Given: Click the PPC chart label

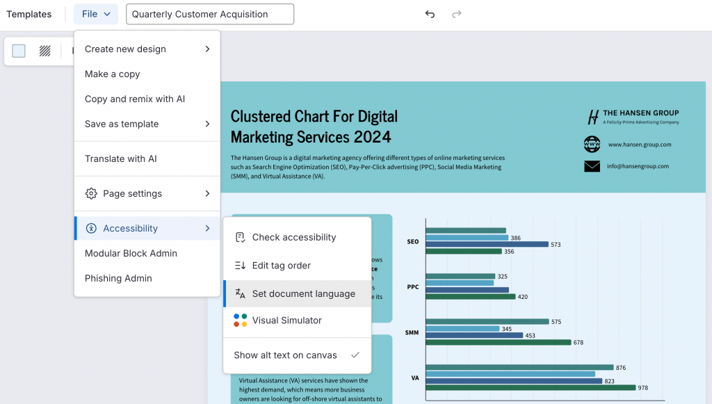Looking at the screenshot, I should [x=413, y=287].
